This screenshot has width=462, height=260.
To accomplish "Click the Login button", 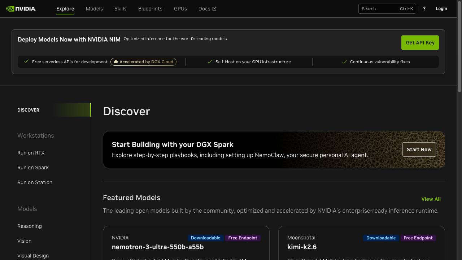I will click(x=441, y=9).
